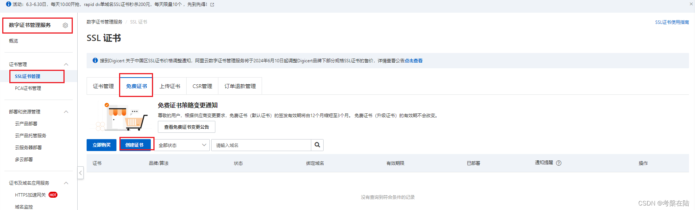This screenshot has height=210, width=695.
Task: Click the 状态 column header
Action: tap(238, 163)
